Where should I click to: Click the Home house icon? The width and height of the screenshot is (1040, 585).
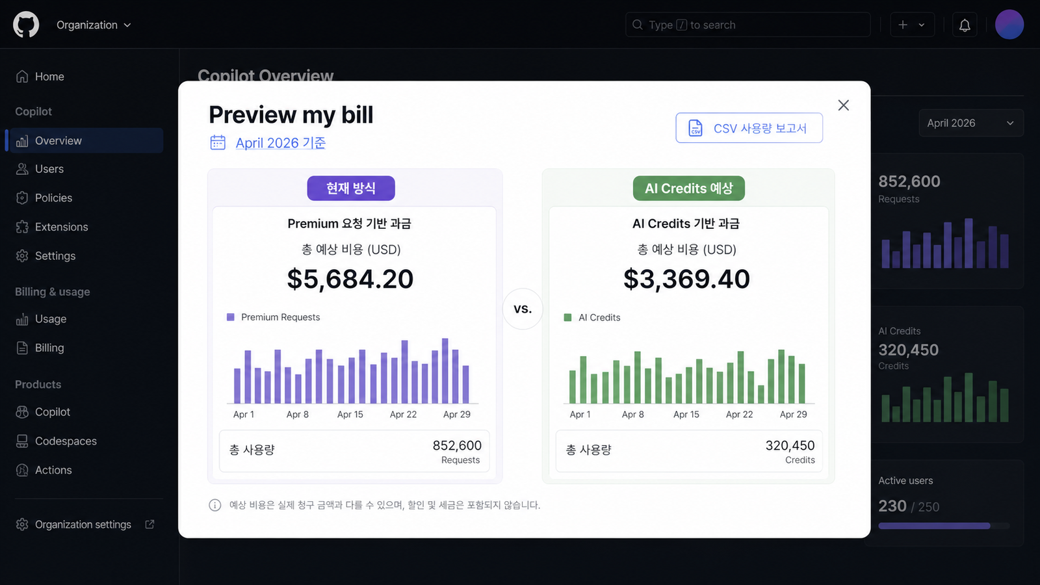(x=22, y=77)
